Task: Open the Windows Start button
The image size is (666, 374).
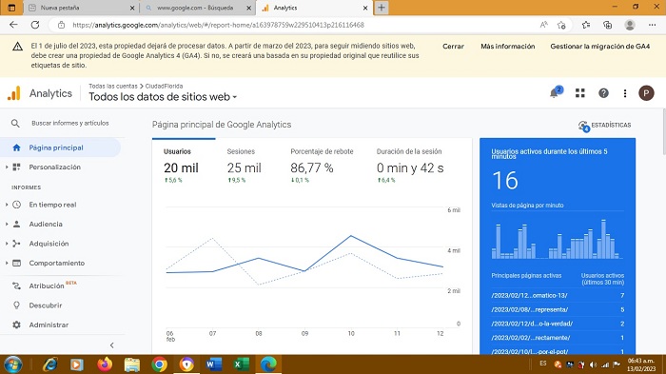Action: 12,364
